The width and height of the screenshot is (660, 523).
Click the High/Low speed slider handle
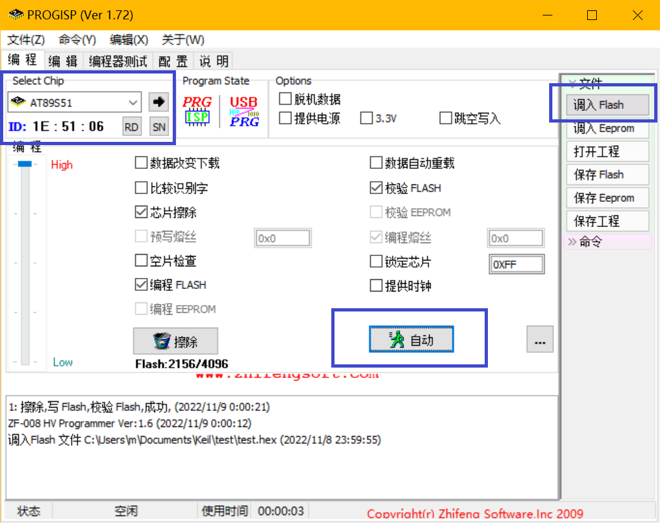coord(24,164)
